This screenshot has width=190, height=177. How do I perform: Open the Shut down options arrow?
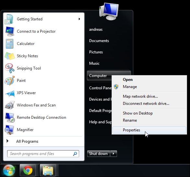point(113,154)
